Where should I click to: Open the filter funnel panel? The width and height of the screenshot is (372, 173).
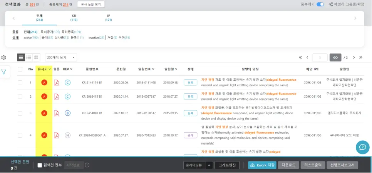tap(4, 72)
